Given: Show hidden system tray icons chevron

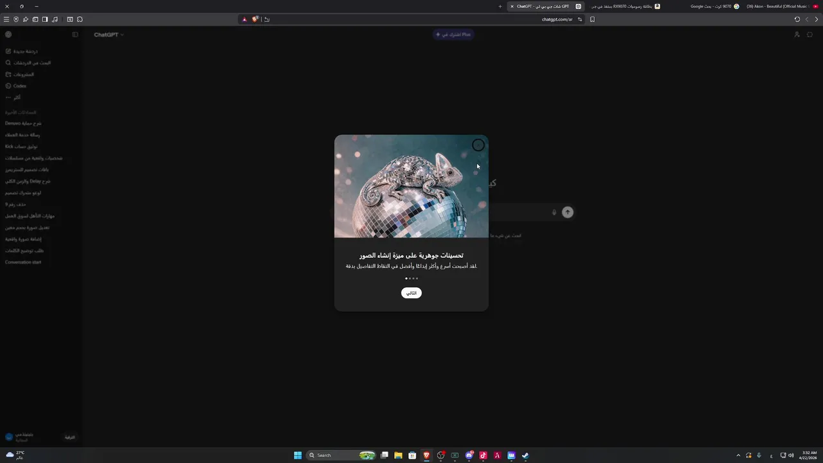Looking at the screenshot, I should click(738, 455).
